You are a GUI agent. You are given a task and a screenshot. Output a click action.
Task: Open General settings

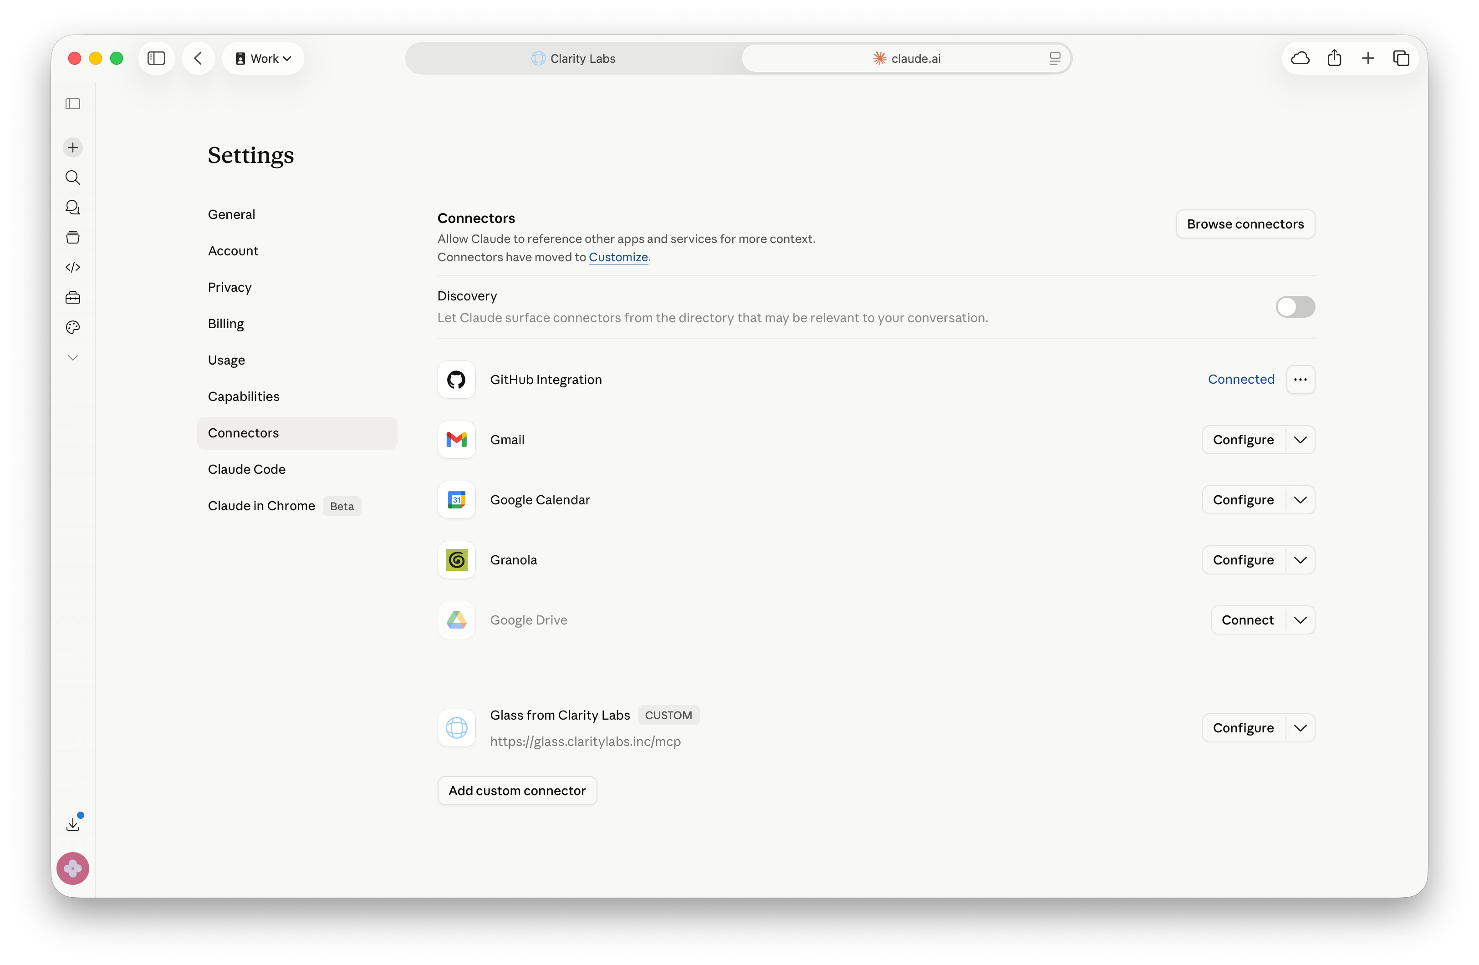pos(297,214)
